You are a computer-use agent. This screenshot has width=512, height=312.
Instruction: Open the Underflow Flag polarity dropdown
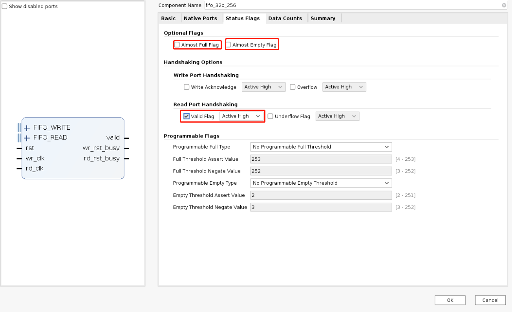coord(337,116)
